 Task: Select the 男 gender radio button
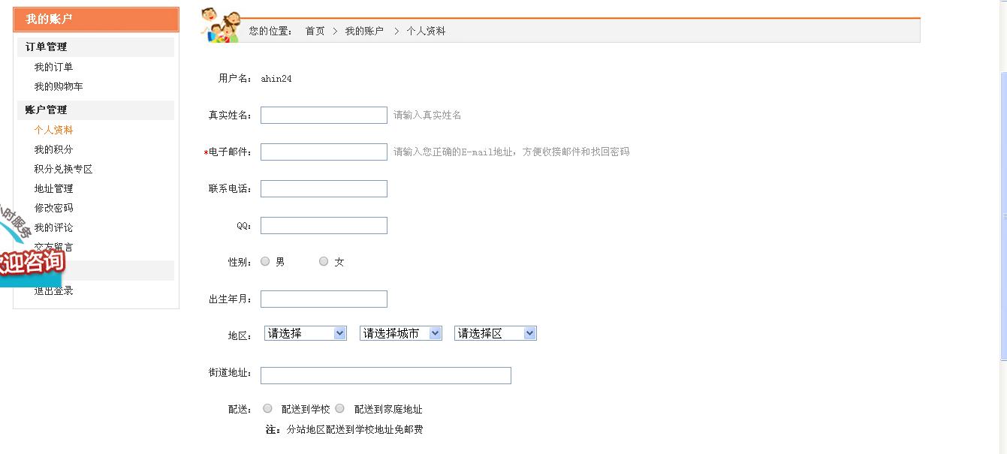point(265,261)
